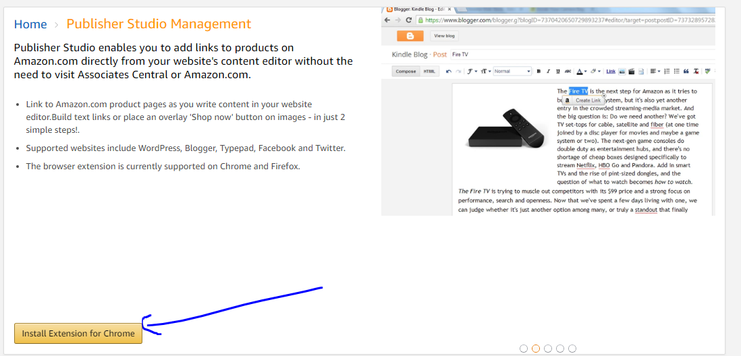Open the Normal paragraph format dropdown

(x=512, y=71)
